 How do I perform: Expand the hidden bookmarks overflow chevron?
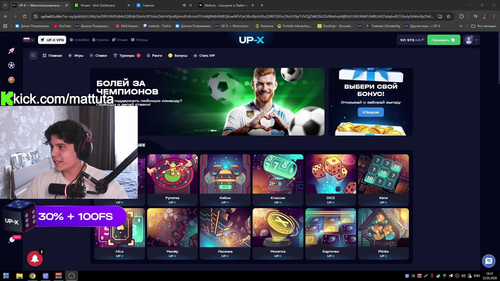tap(461, 26)
